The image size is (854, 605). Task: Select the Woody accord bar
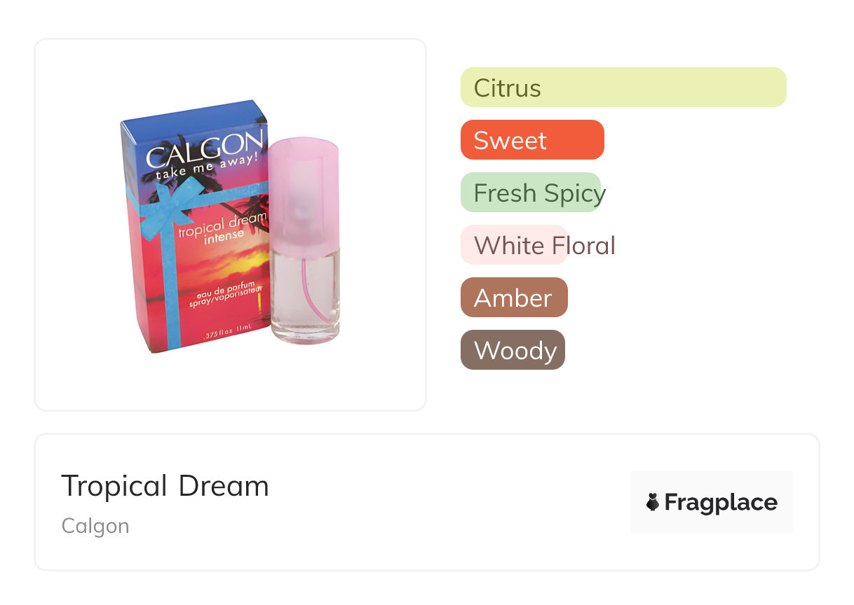512,350
